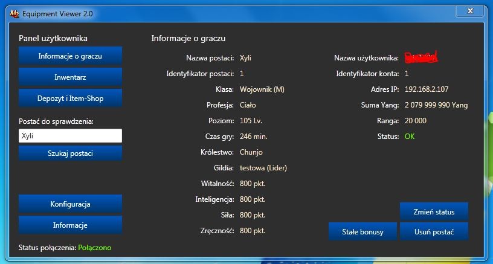Open the Informacje button in sidebar
The image size is (493, 264).
point(70,225)
